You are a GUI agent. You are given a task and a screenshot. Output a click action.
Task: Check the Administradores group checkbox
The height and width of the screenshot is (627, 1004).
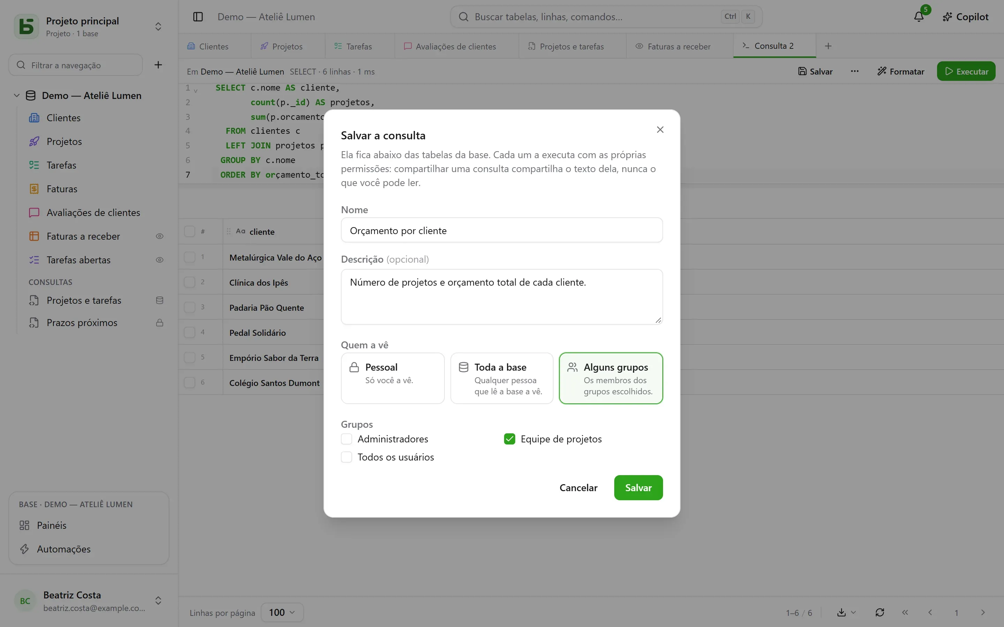point(347,439)
